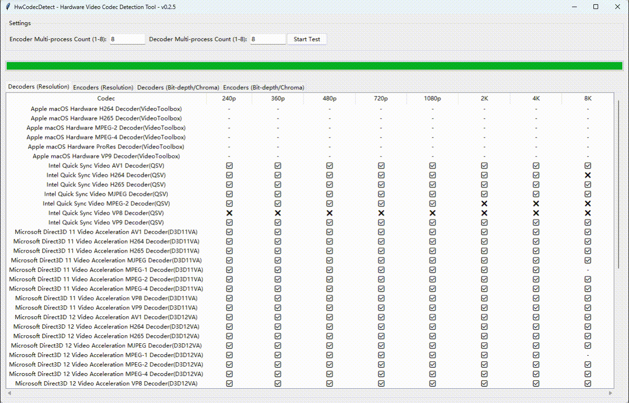The image size is (629, 403).
Task: Open the Decoders (Bit-depth/Chroma) tab
Action: tap(178, 87)
